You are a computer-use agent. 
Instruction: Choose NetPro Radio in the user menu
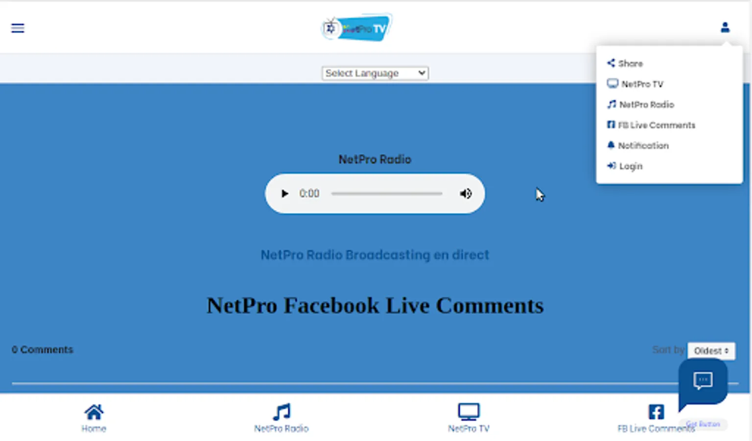click(x=646, y=104)
